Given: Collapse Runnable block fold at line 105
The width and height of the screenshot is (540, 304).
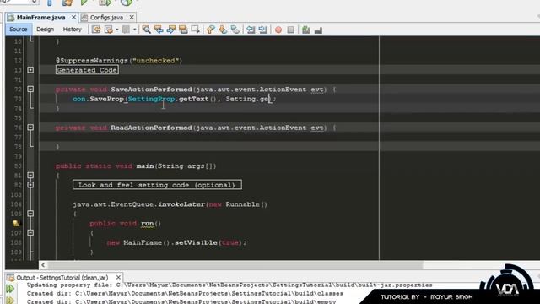Looking at the screenshot, I should click(30, 214).
